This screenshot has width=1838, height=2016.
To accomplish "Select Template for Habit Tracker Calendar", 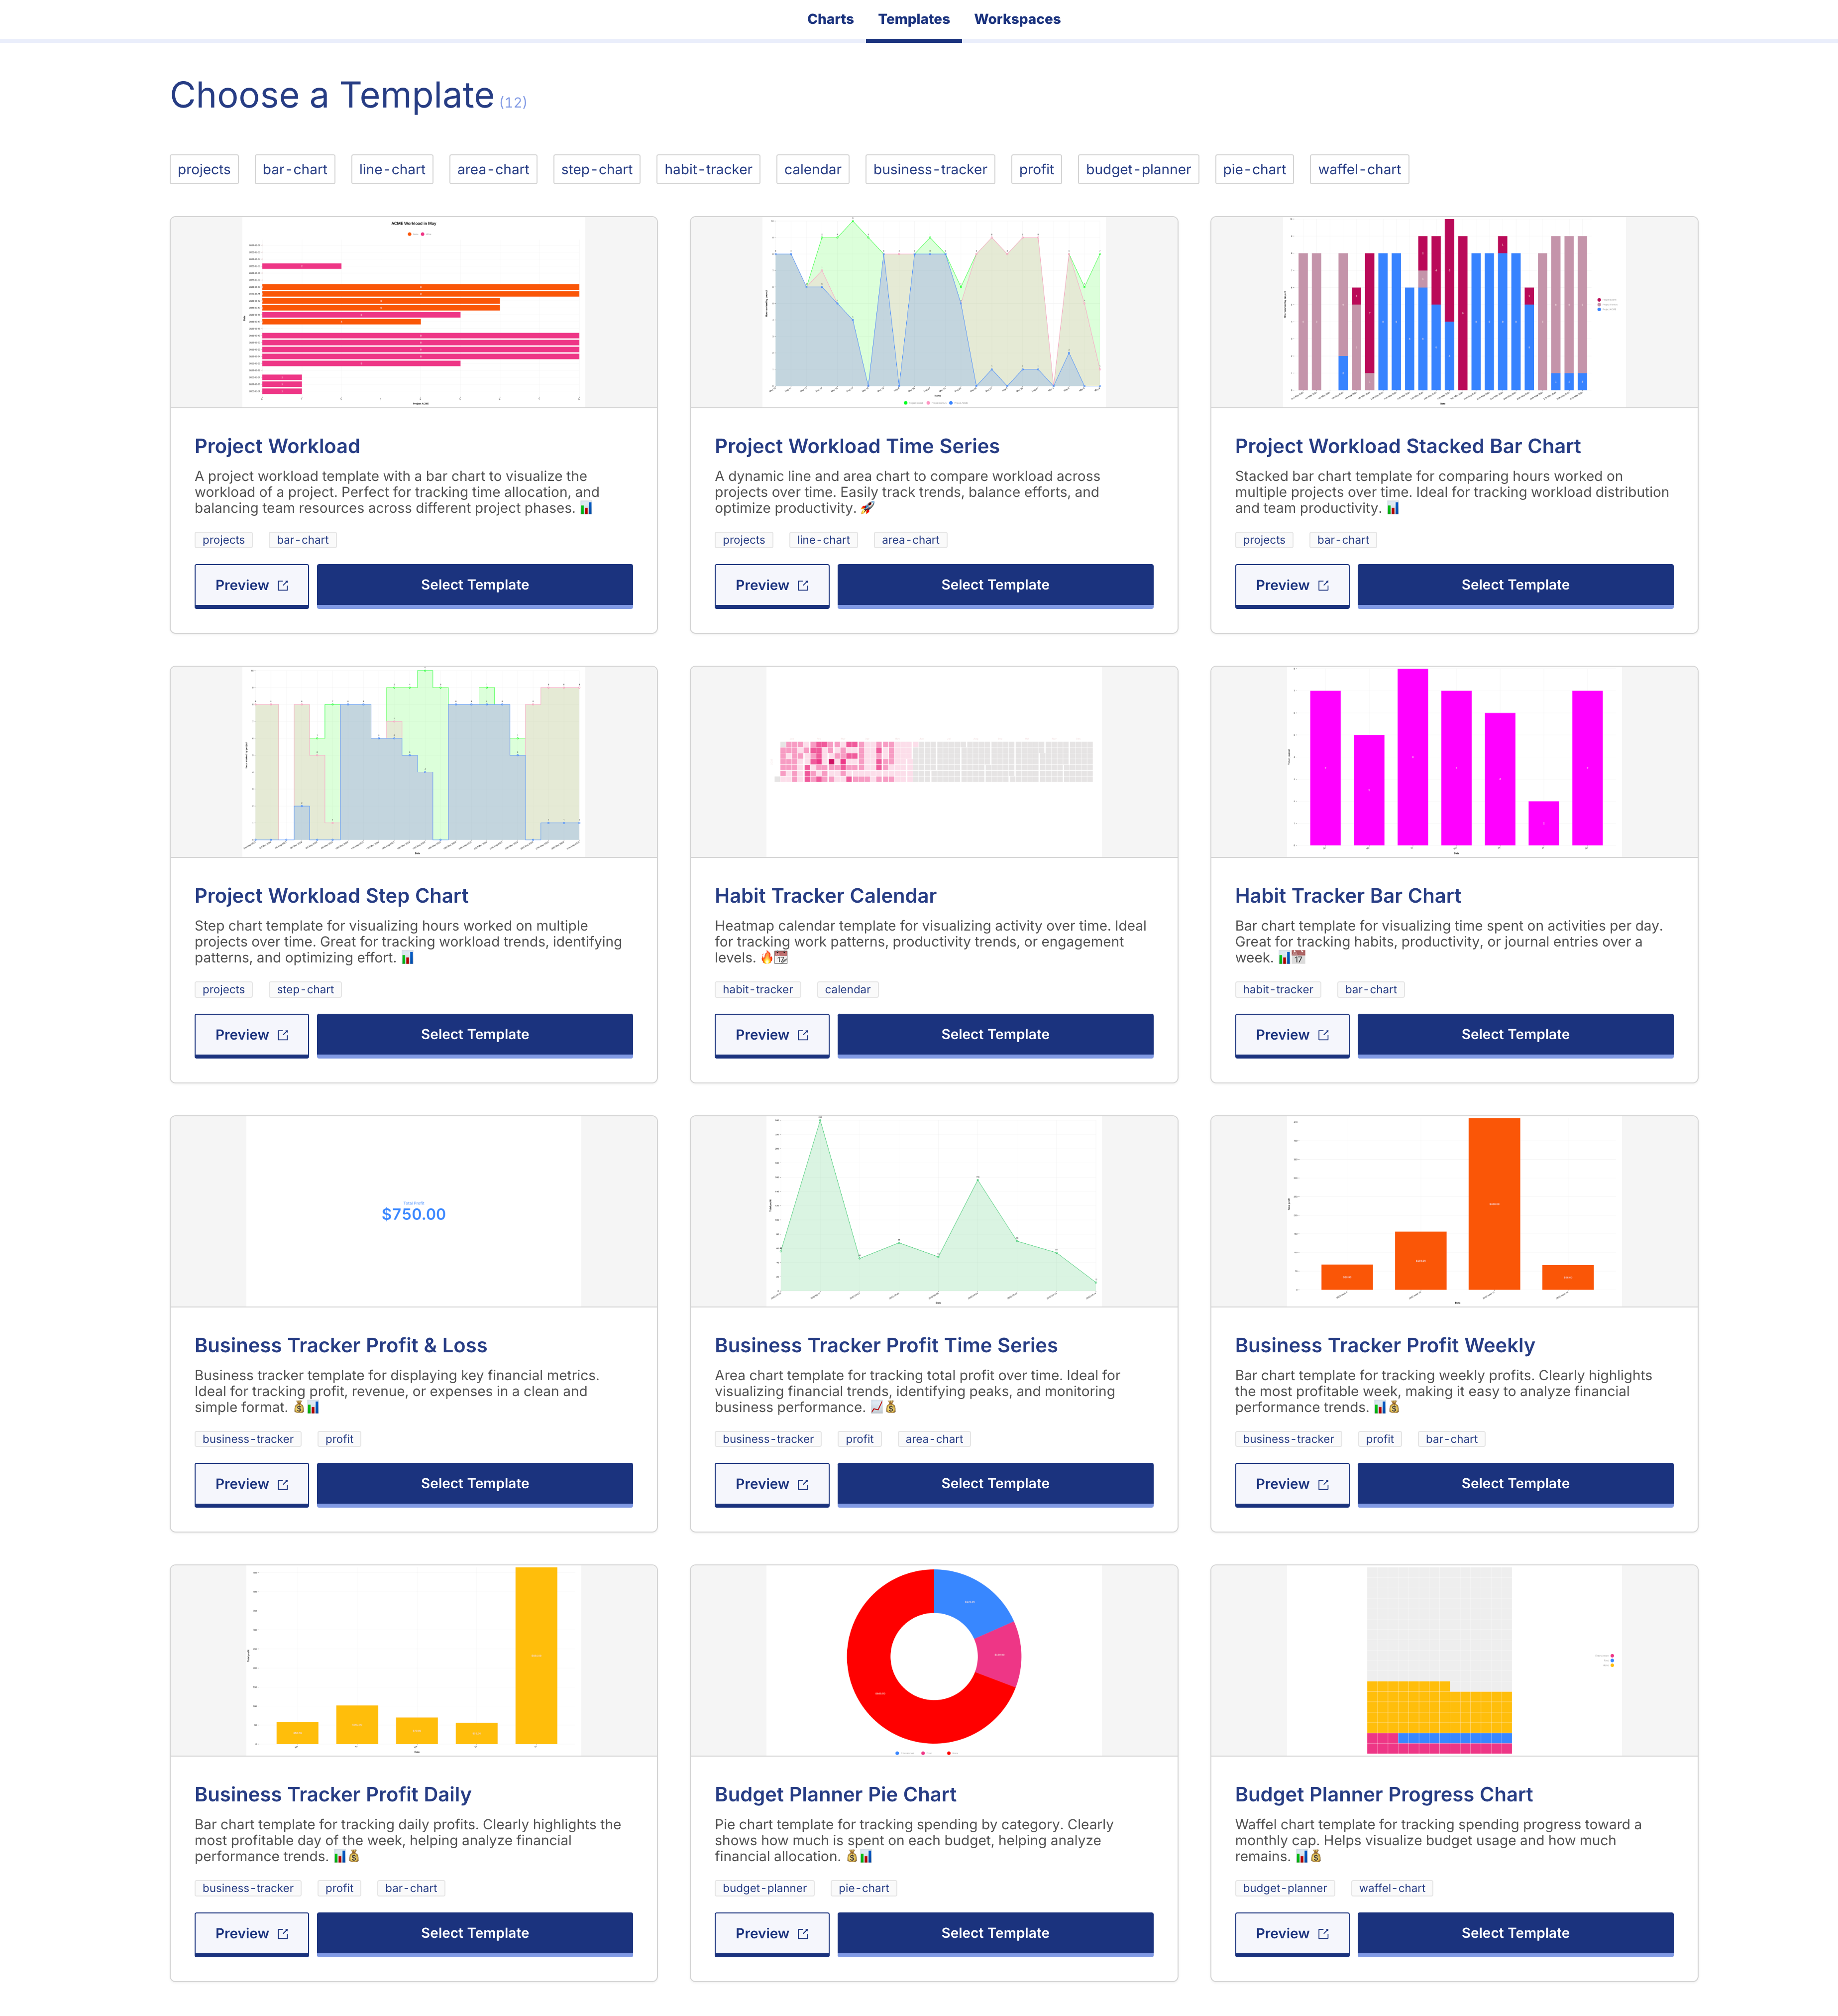I will pyautogui.click(x=994, y=1034).
